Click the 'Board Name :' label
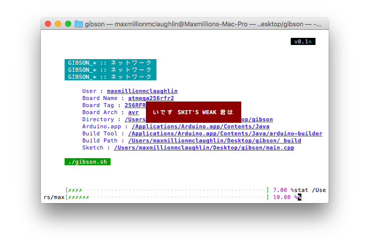This screenshot has width=370, height=243. (103, 98)
